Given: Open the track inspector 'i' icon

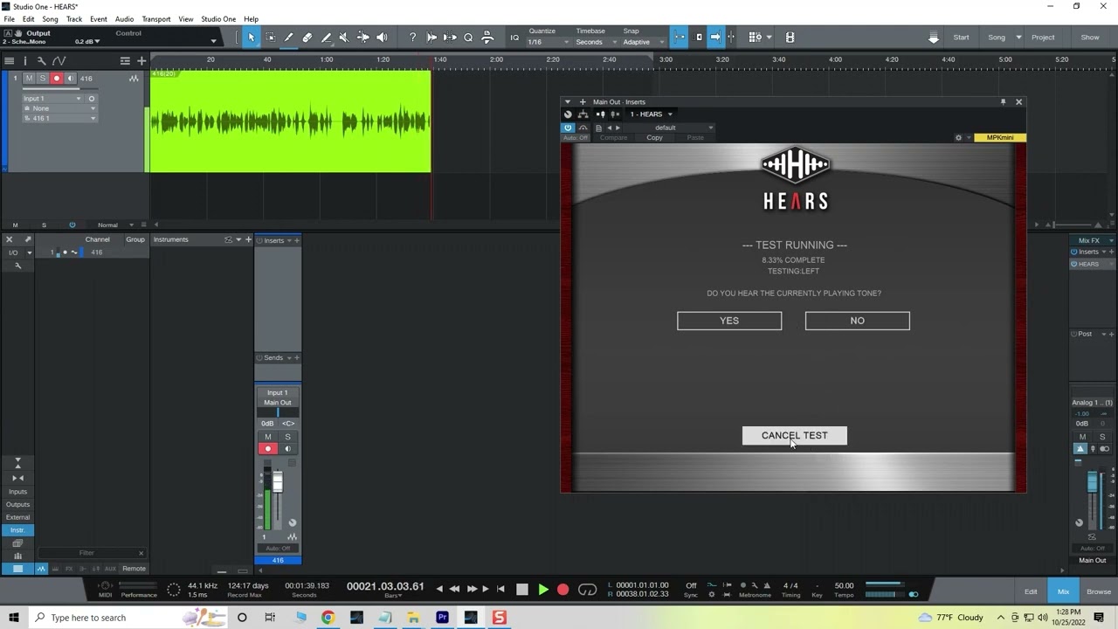Looking at the screenshot, I should [x=25, y=60].
